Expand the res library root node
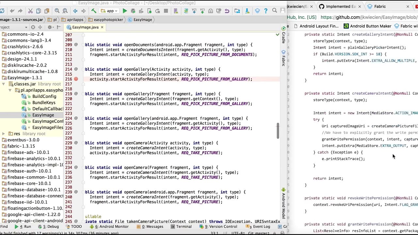Viewport: 418px width, 235px height. (x=3, y=133)
